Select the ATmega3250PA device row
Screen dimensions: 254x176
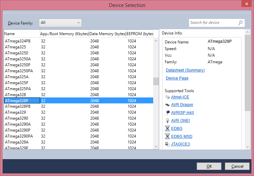point(79,71)
